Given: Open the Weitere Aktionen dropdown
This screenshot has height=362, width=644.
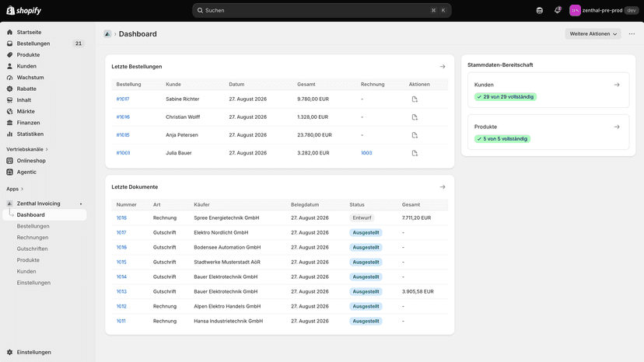Looking at the screenshot, I should pyautogui.click(x=593, y=33).
